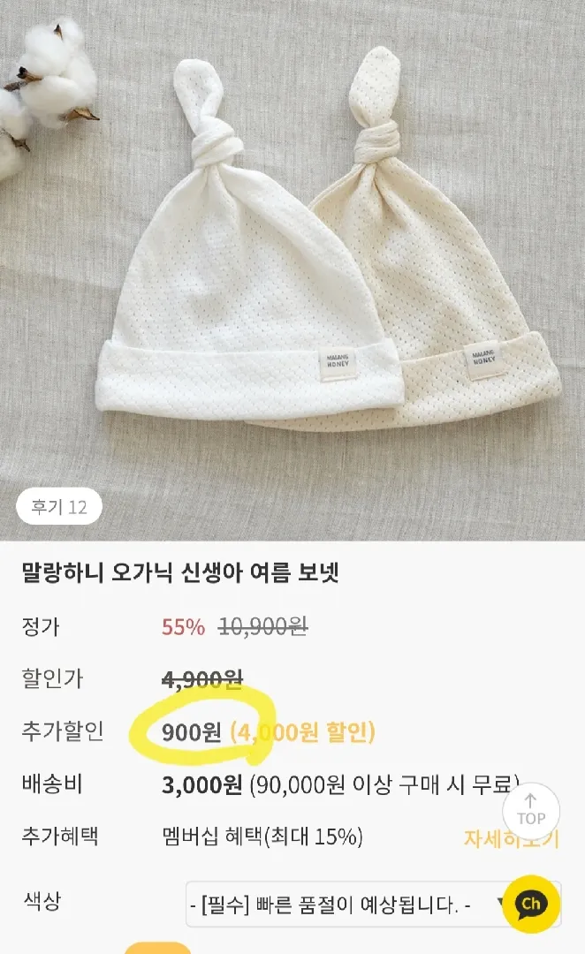Tap the TOP scroll-to-top button
This screenshot has width=585, height=954.
[x=531, y=812]
